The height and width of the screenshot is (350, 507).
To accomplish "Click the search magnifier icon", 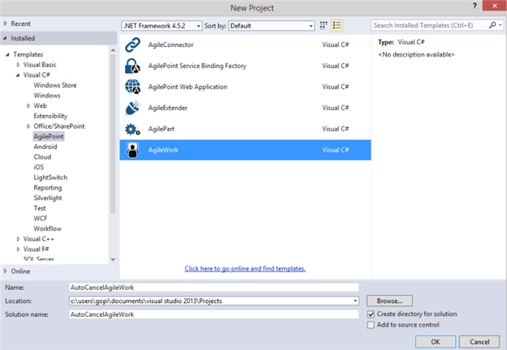I will 492,25.
